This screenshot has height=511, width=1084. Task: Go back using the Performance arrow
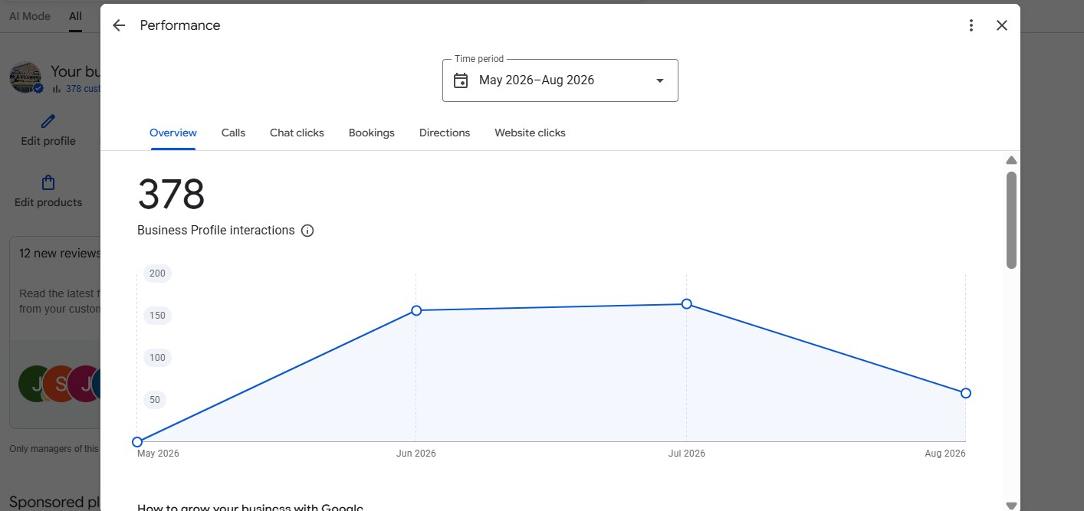click(x=119, y=25)
